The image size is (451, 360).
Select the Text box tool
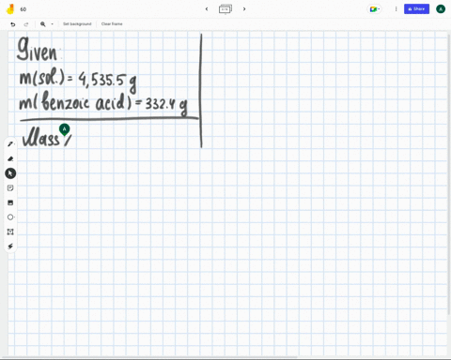click(10, 232)
